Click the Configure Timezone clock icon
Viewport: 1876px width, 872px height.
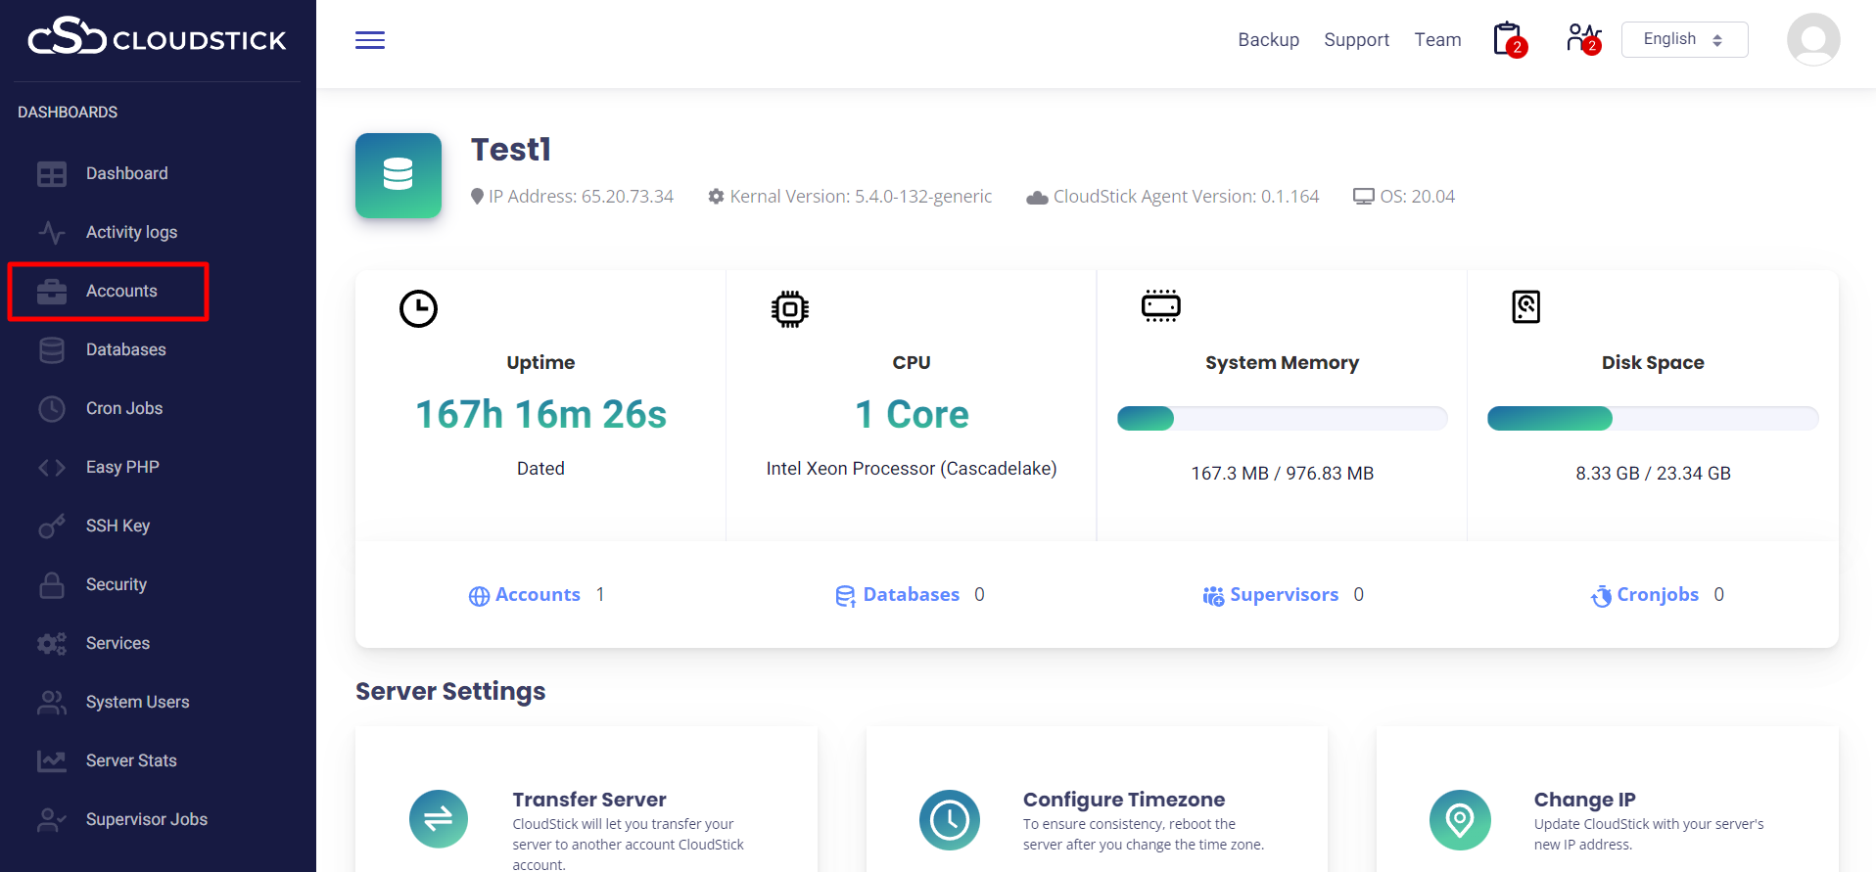(949, 819)
